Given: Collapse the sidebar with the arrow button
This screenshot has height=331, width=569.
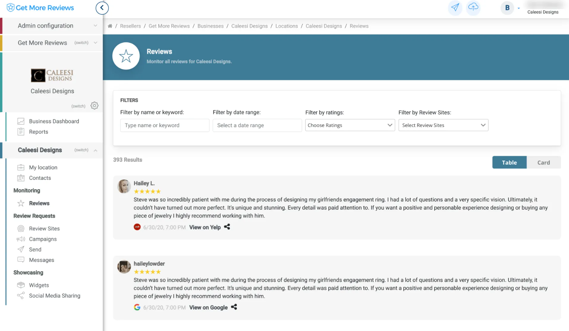Looking at the screenshot, I should coord(102,8).
